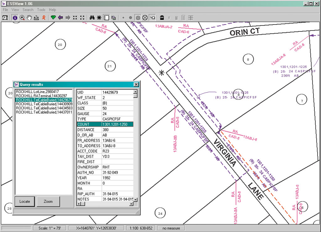
Task: Toggle the legend panel toolbar button
Action: pyautogui.click(x=106, y=18)
